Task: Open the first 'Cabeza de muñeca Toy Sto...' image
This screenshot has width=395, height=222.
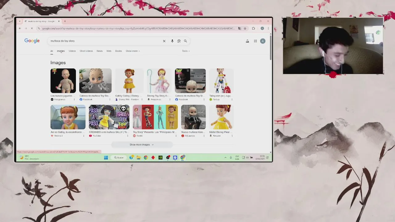Action: pos(95,81)
